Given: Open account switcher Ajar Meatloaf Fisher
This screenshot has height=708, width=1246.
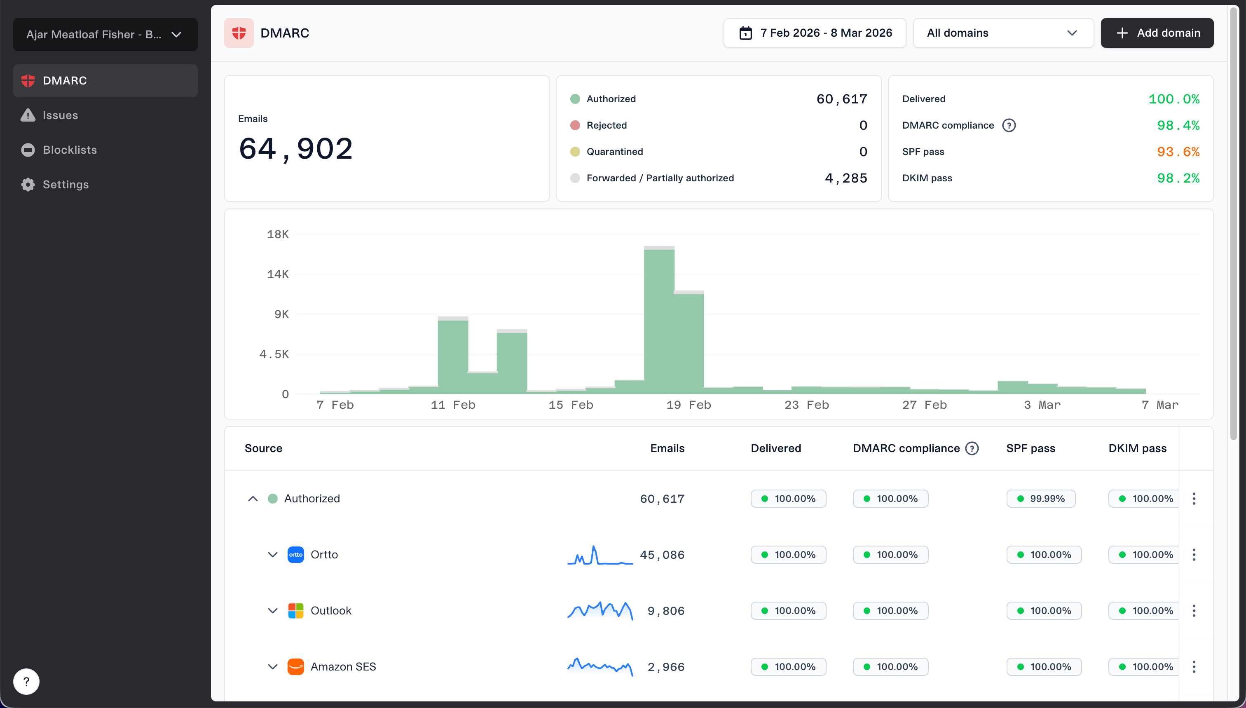Looking at the screenshot, I should pos(105,35).
